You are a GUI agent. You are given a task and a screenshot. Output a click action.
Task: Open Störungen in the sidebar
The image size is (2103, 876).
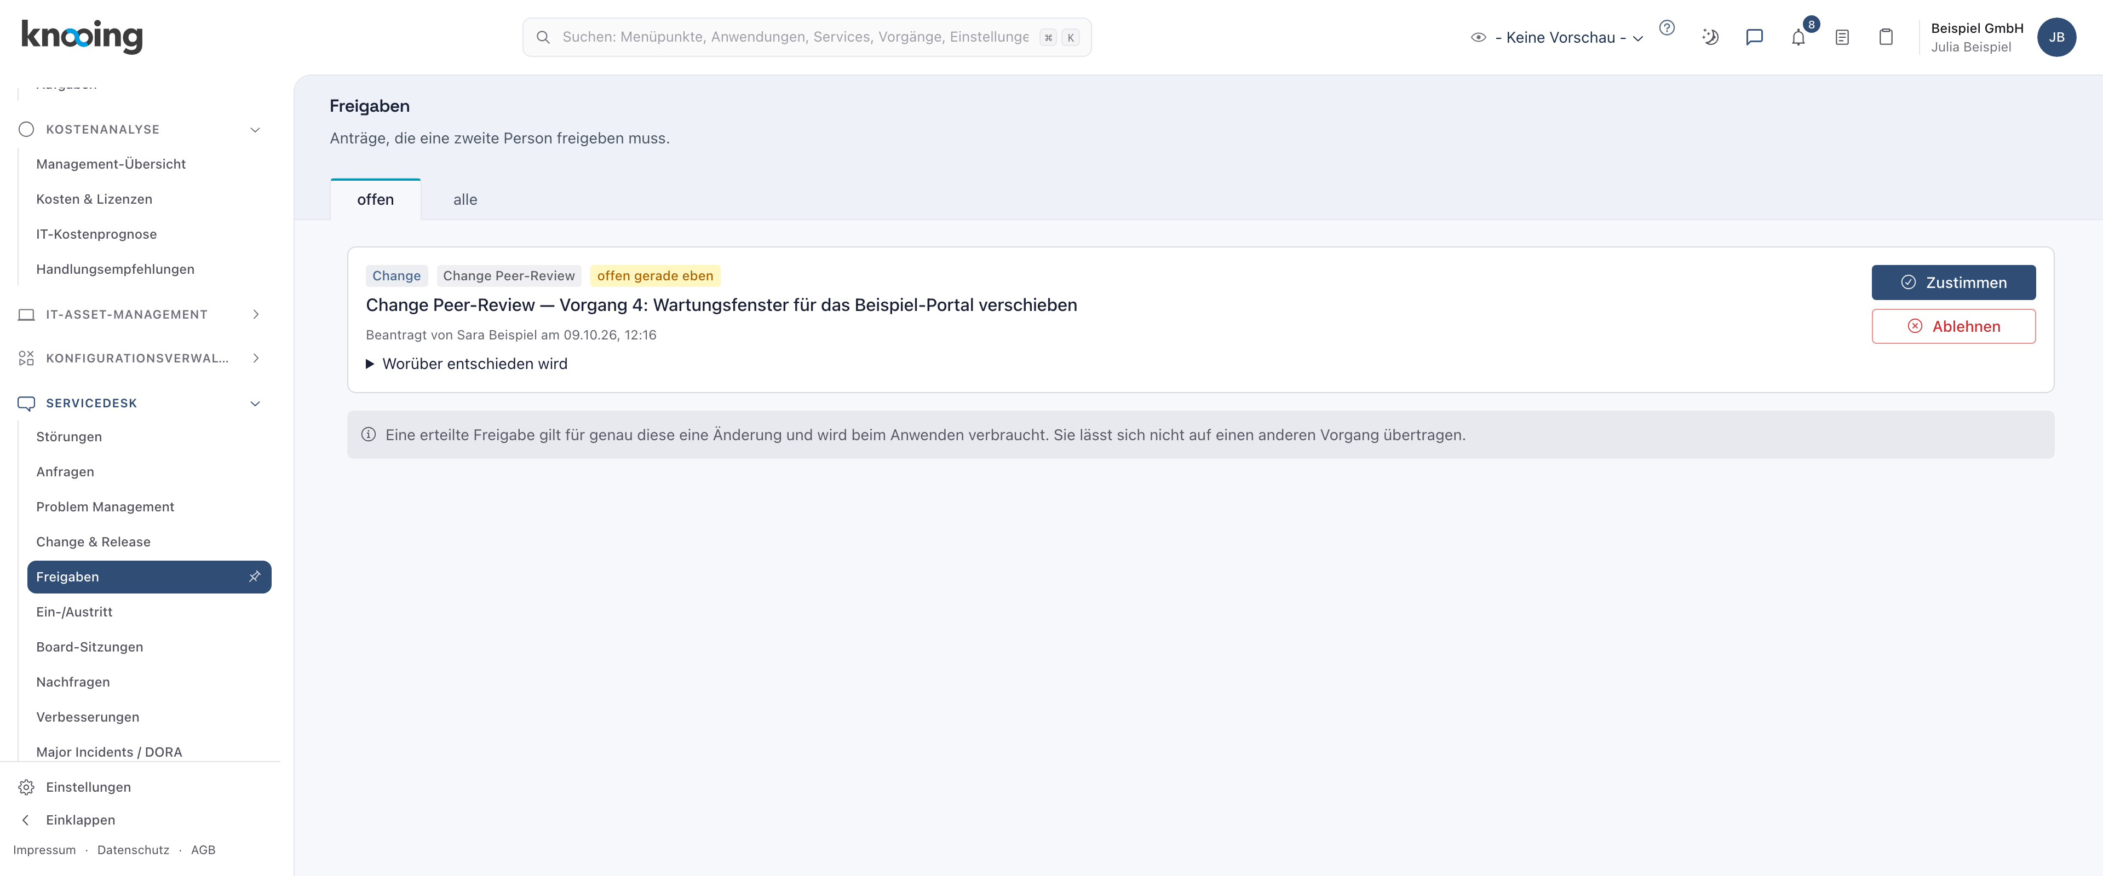coord(70,437)
